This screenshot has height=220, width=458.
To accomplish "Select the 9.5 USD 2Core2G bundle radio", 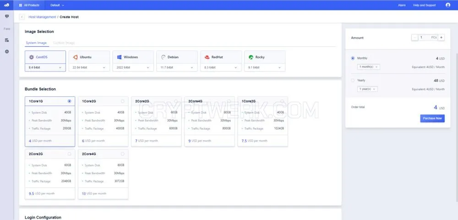I will 69,154.
